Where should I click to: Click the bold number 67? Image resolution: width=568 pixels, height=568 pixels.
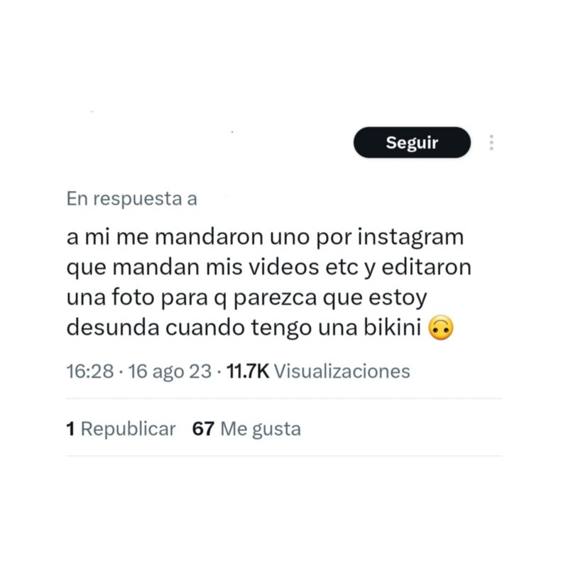(x=203, y=429)
